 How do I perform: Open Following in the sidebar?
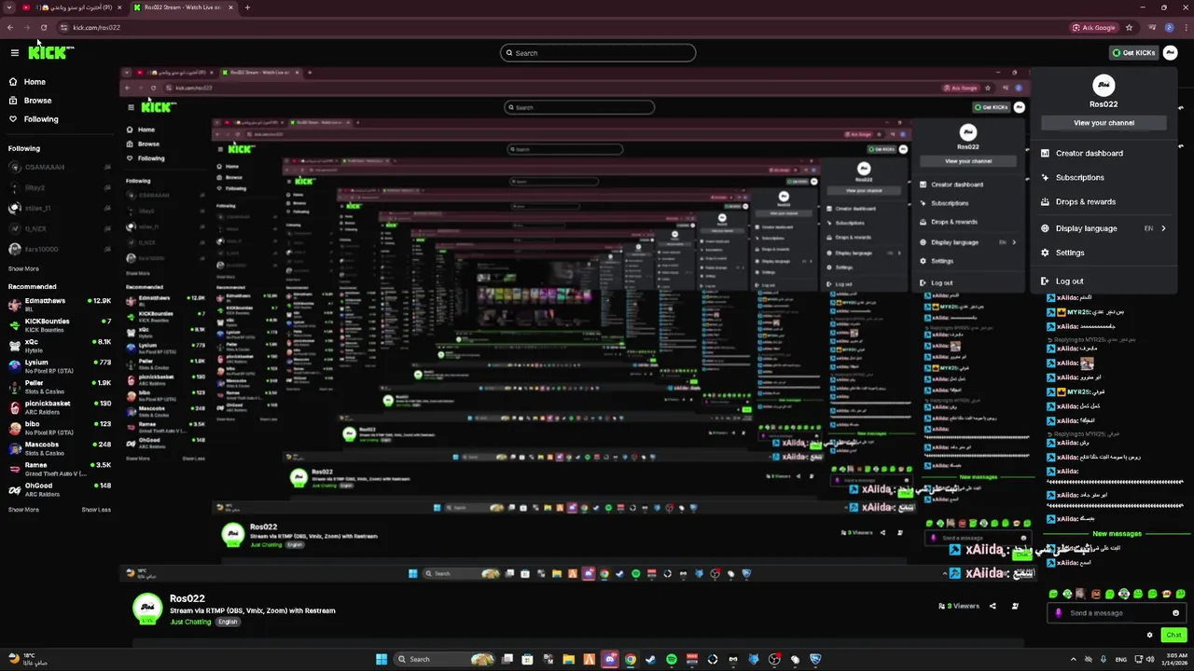40,119
